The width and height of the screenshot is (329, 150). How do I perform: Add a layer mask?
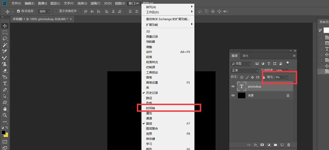(x=262, y=145)
